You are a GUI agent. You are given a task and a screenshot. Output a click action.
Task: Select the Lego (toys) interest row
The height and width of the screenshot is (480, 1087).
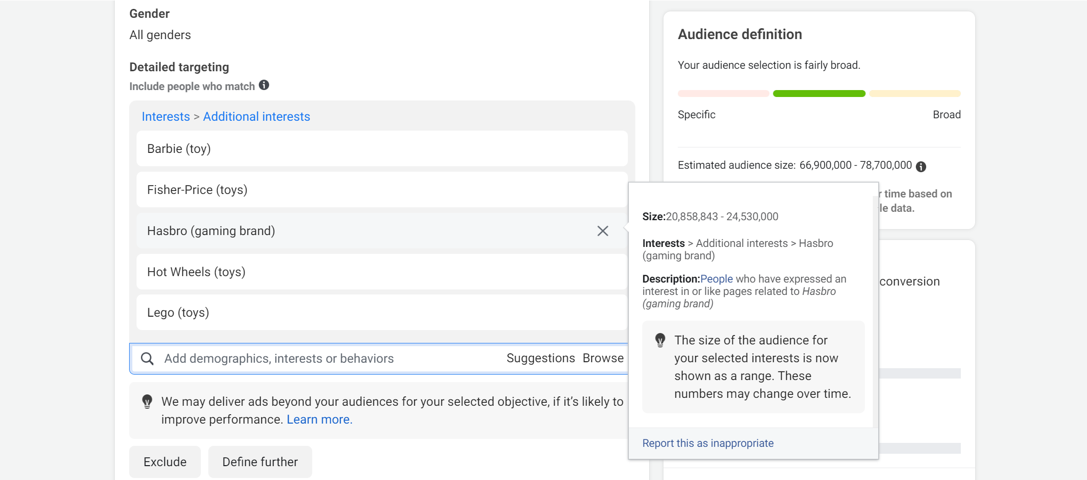tap(382, 312)
